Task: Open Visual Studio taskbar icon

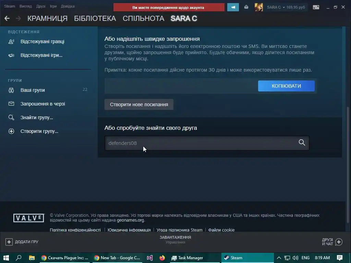Action: pos(150,258)
